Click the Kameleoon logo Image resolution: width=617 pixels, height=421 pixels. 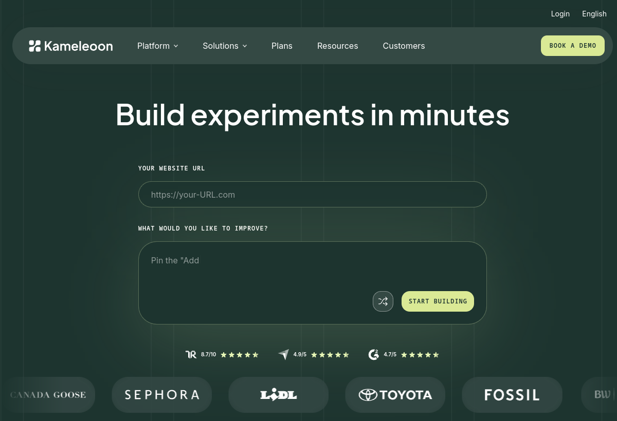[x=71, y=46]
